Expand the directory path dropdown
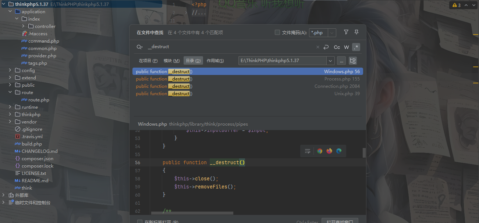This screenshot has height=223, width=479. click(x=330, y=61)
